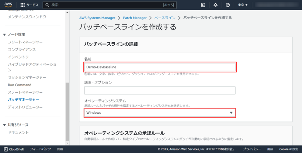Open Cookie の設定 footer link

click(x=289, y=149)
